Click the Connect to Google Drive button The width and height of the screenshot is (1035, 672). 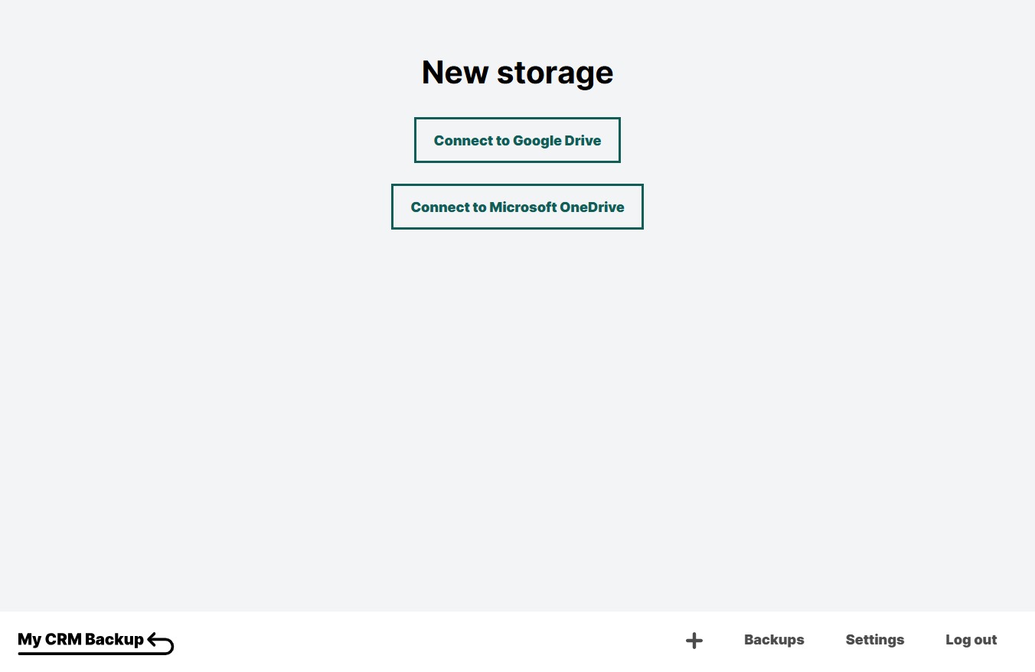[517, 140]
